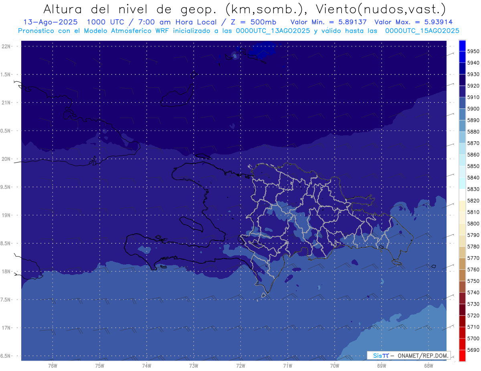
Task: Click the '7.5N' latitude label
Action: point(6,300)
